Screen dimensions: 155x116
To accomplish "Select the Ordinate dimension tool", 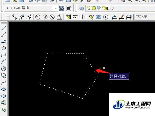I will (x=29, y=17).
